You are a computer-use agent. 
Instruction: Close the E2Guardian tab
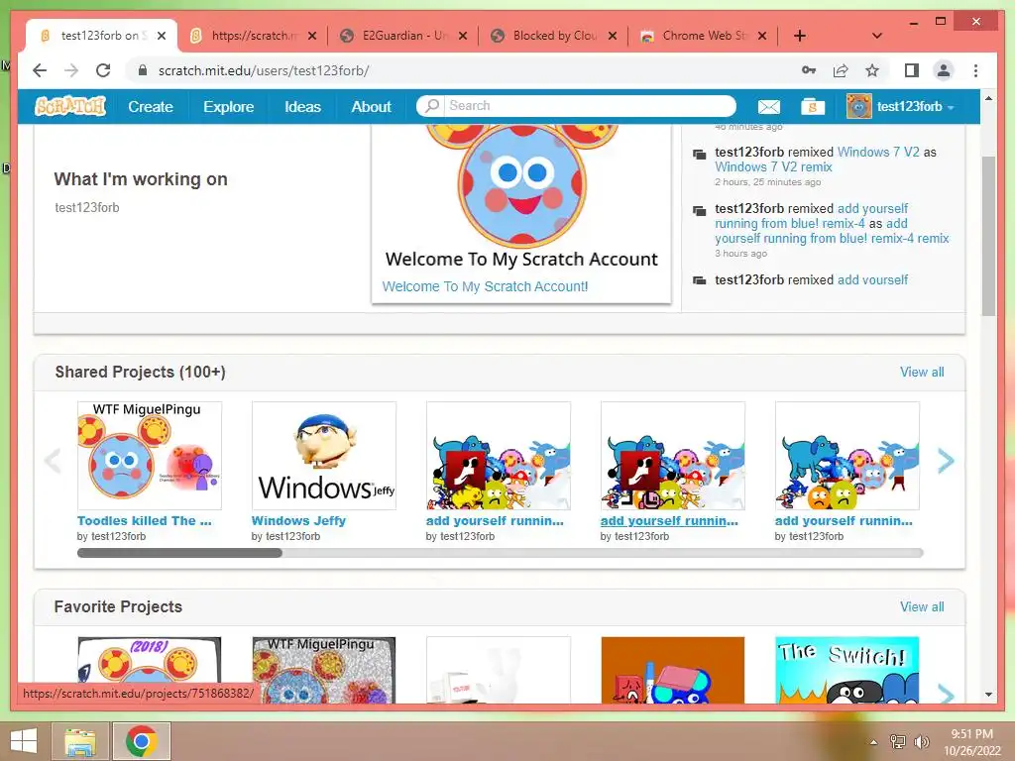pos(463,36)
